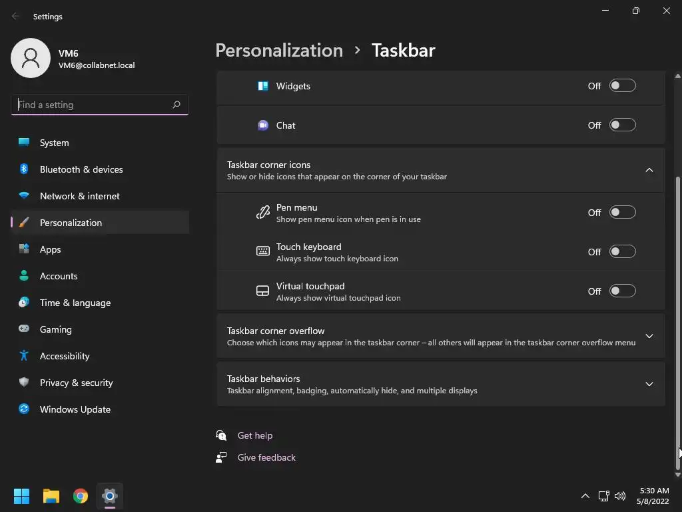The image size is (682, 512).
Task: Open the System settings category
Action: tap(54, 143)
